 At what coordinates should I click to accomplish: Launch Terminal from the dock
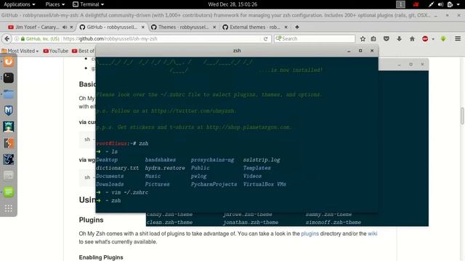pyautogui.click(x=8, y=78)
